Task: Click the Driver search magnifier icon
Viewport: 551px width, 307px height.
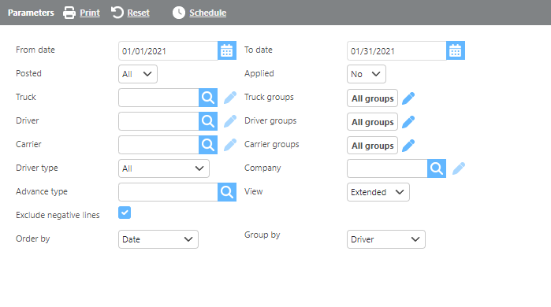Action: (x=208, y=121)
